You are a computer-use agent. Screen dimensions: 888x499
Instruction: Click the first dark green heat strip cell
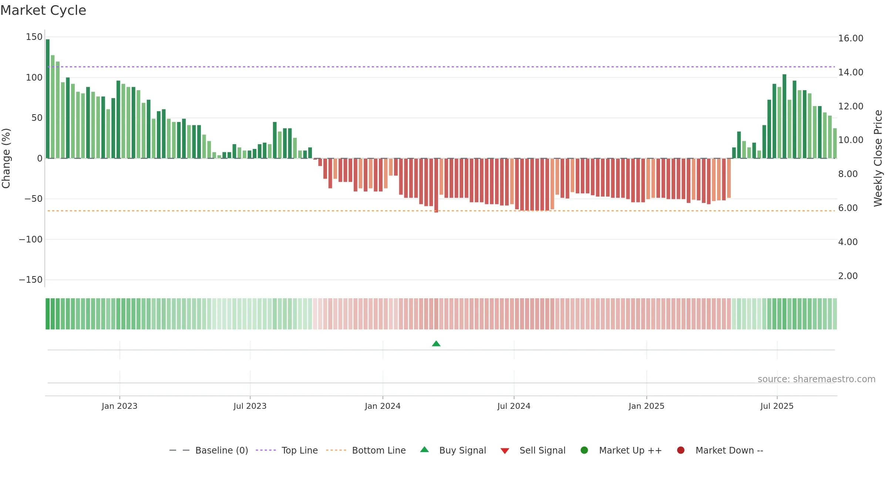coord(48,314)
